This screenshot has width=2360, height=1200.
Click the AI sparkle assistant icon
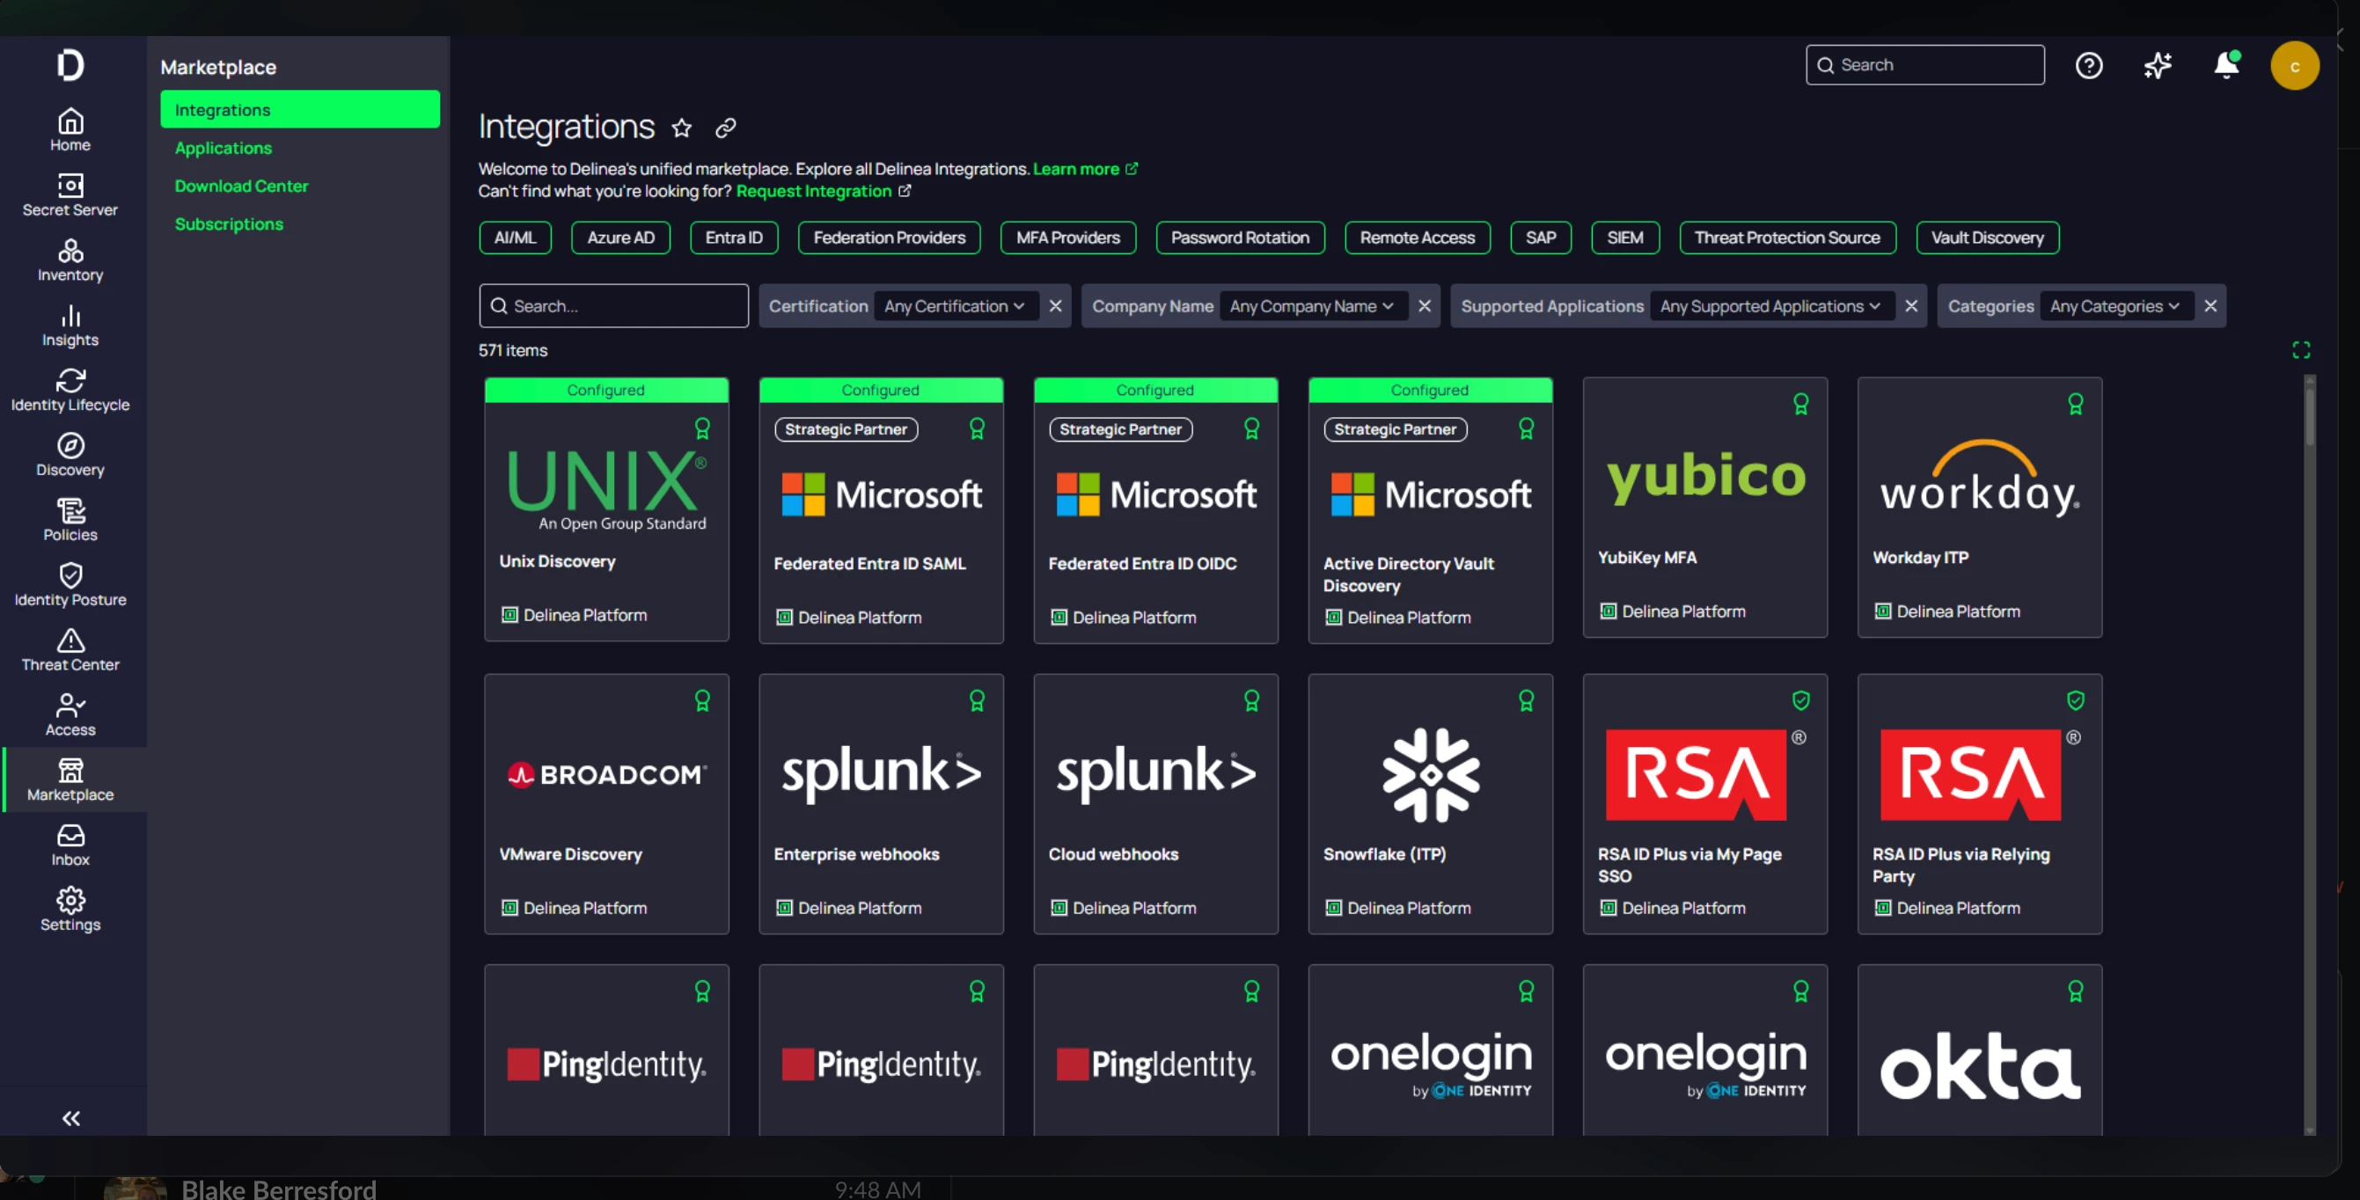pyautogui.click(x=2158, y=65)
